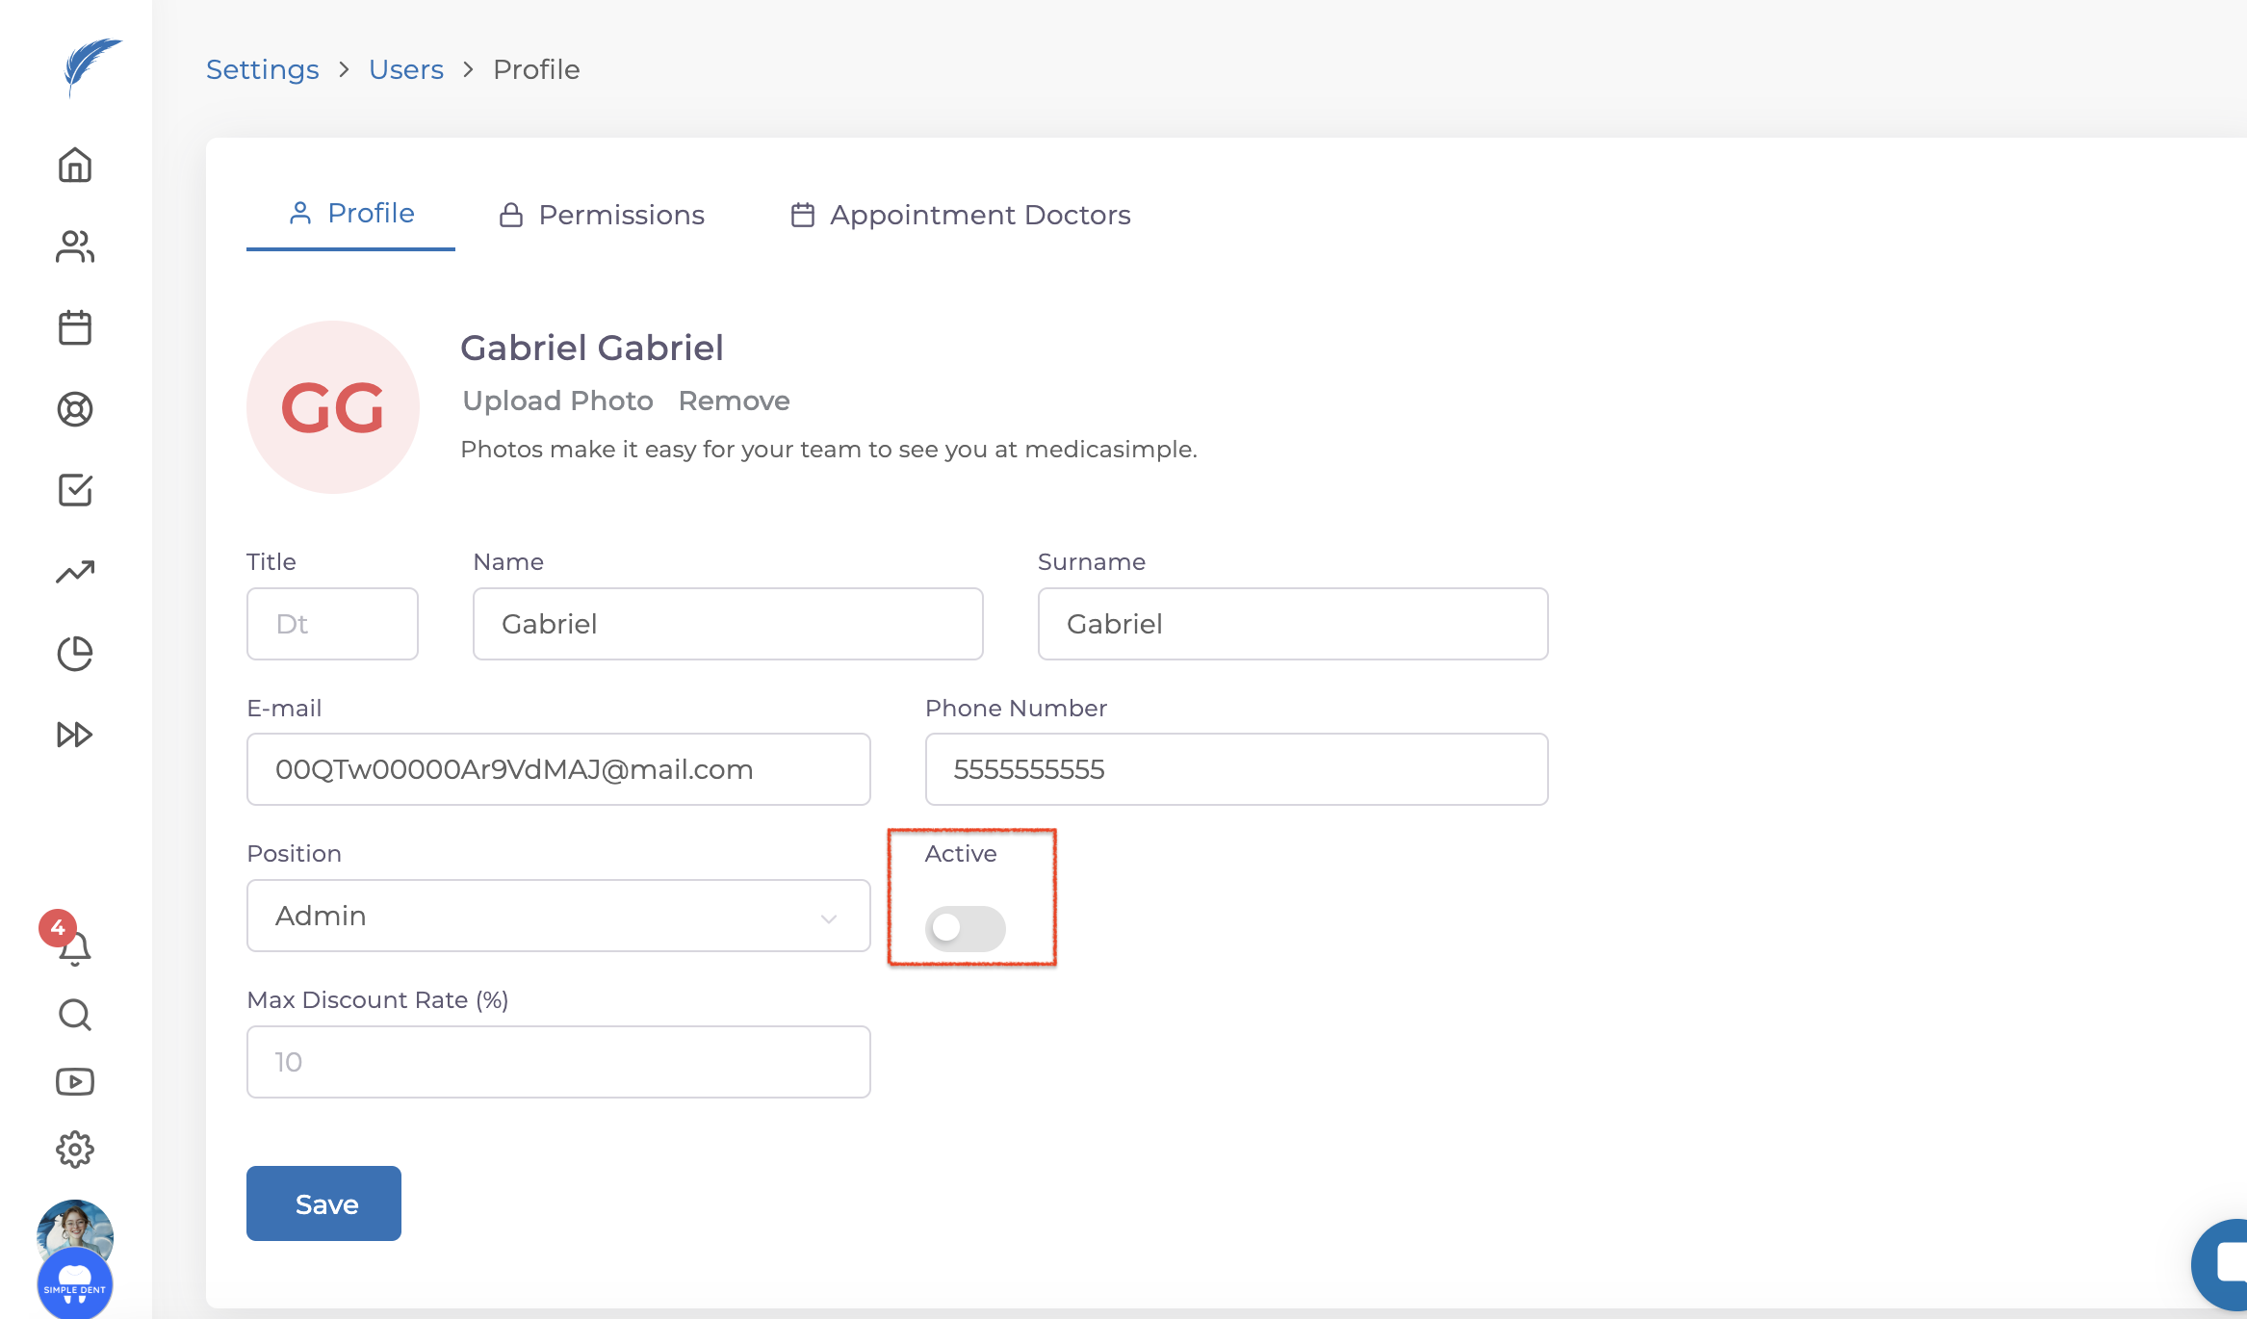
Task: Click the GG avatar circle
Action: 333,407
